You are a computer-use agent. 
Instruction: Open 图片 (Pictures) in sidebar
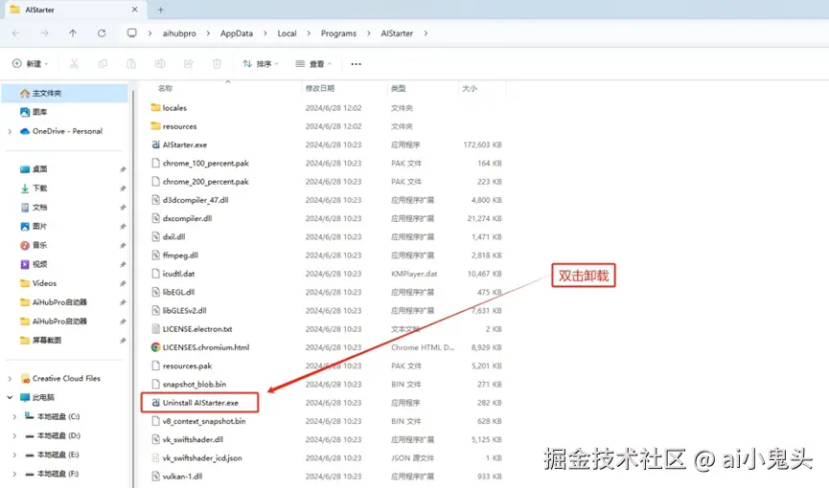click(39, 226)
